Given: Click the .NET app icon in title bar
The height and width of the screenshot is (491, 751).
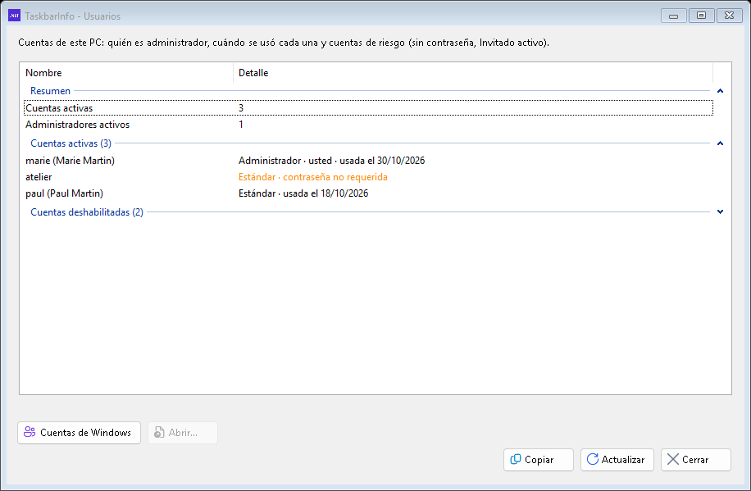Looking at the screenshot, I should coord(15,16).
